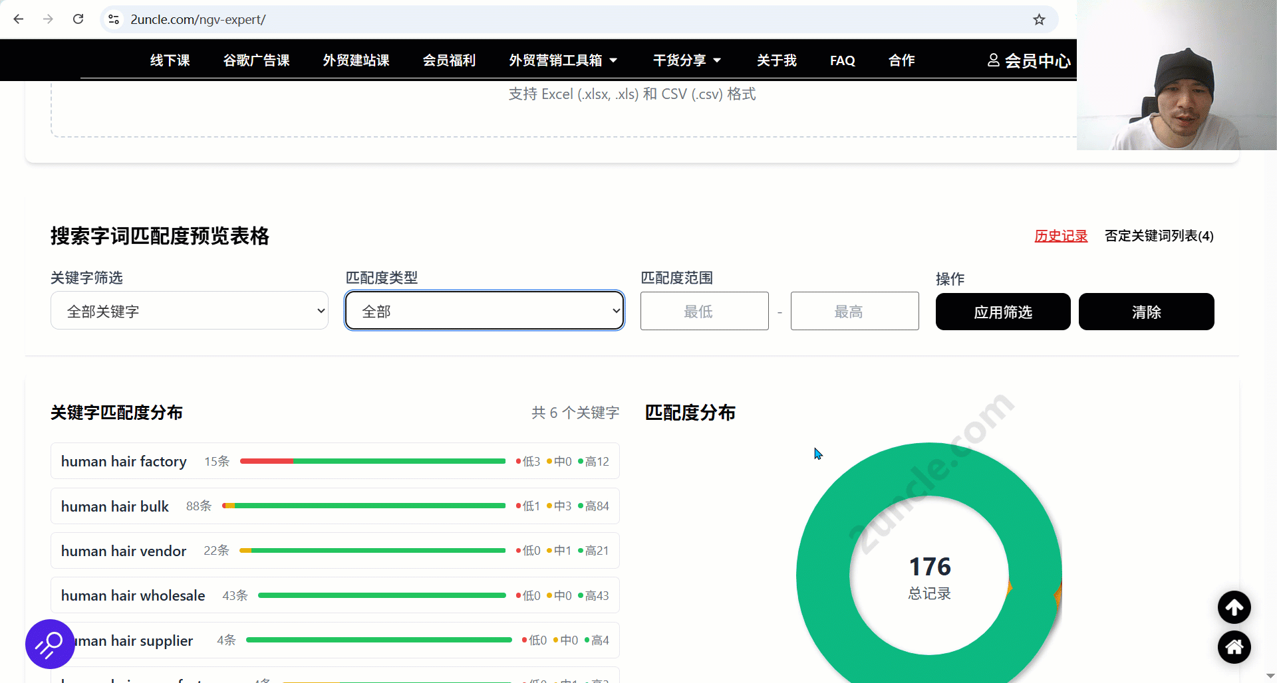1277x683 pixels.
Task: Open the 关键字筛选 dropdown
Action: (190, 311)
